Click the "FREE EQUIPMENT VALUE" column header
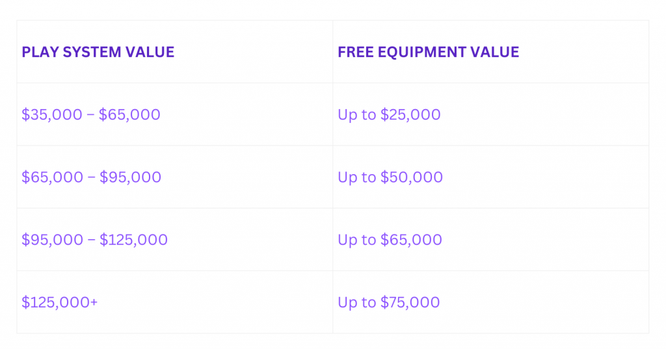This screenshot has height=349, width=666. coord(428,52)
